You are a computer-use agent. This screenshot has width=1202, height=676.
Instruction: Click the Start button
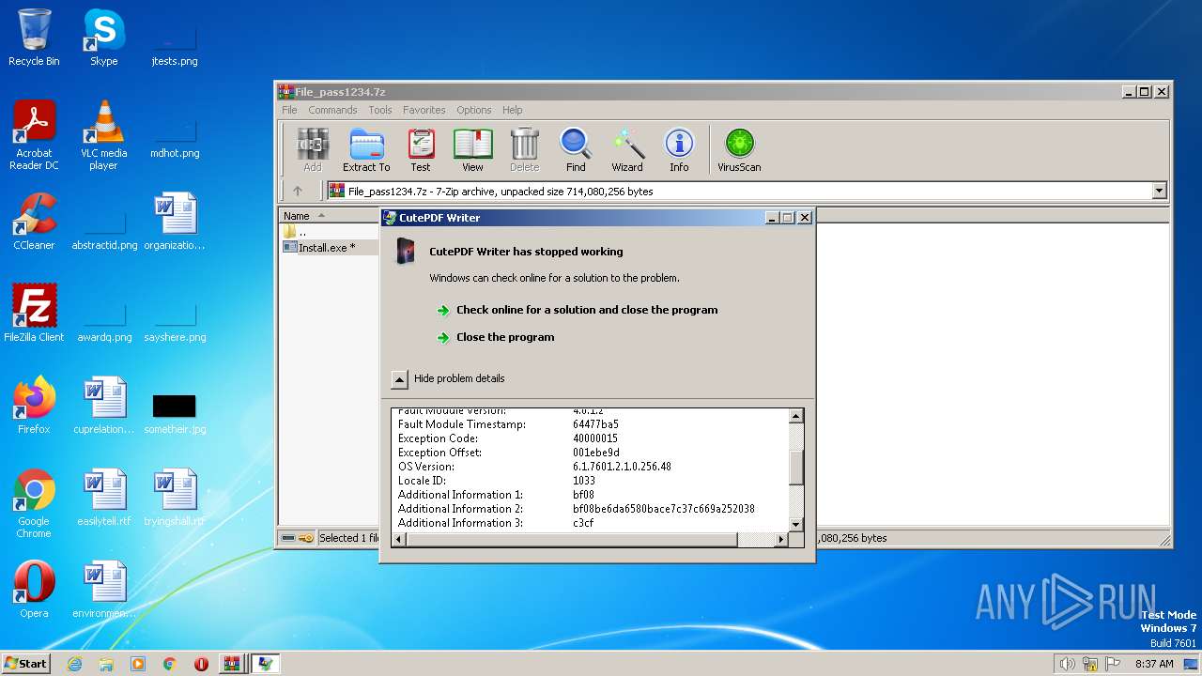tap(25, 663)
